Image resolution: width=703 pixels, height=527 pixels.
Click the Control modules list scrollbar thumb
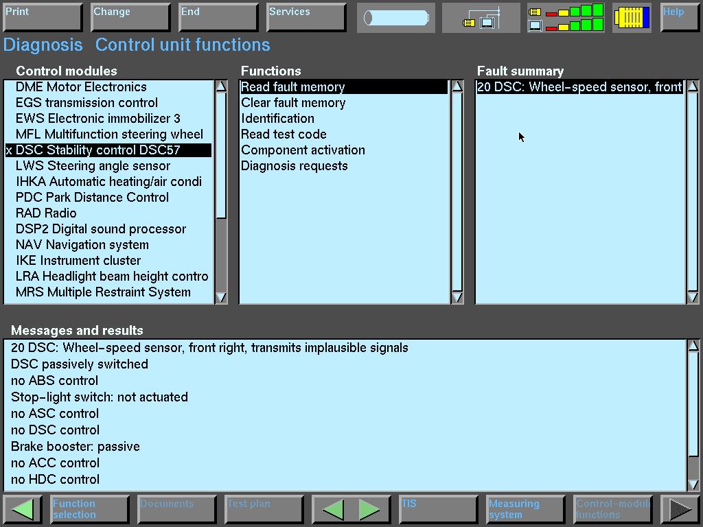click(221, 154)
